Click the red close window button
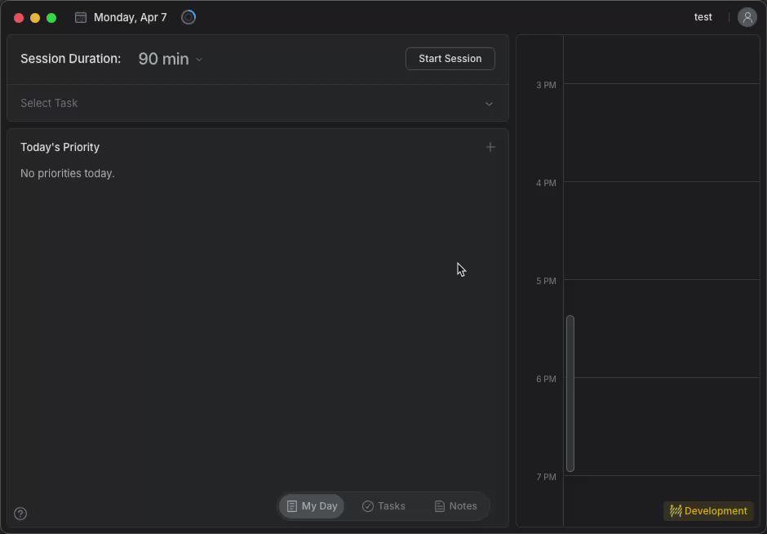The width and height of the screenshot is (767, 534). (x=19, y=17)
